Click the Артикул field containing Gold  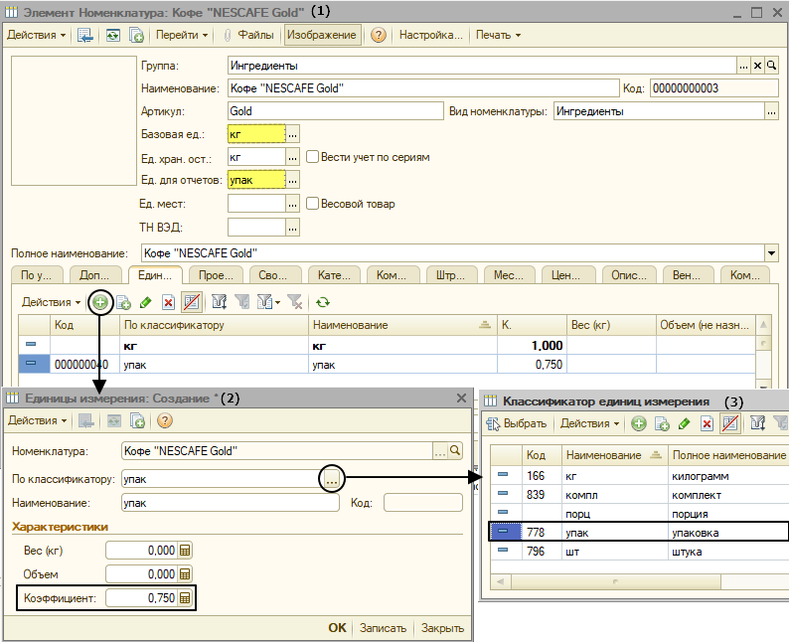(335, 111)
